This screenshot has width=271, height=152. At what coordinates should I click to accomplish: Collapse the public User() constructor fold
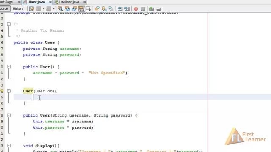click(8, 67)
